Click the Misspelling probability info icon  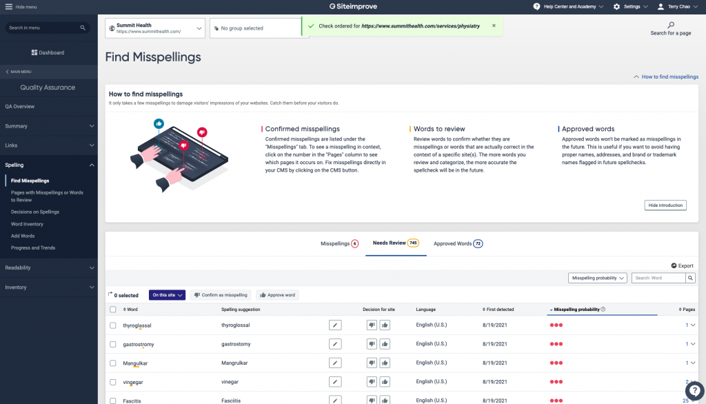click(x=603, y=310)
